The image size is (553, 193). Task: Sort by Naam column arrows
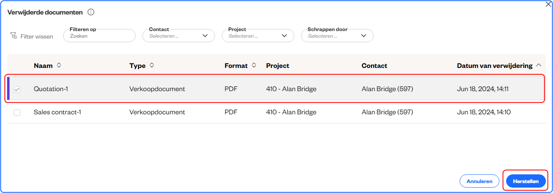59,65
